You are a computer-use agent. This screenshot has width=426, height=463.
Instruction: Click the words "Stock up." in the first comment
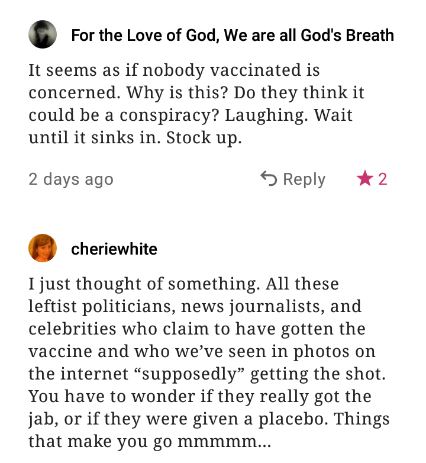(x=204, y=138)
